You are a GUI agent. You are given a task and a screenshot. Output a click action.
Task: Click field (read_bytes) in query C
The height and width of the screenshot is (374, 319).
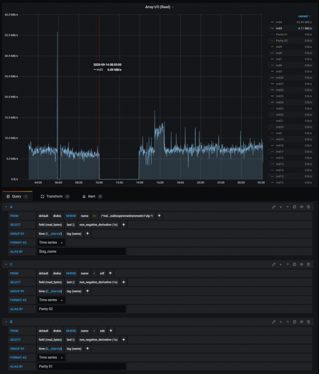click(50, 282)
